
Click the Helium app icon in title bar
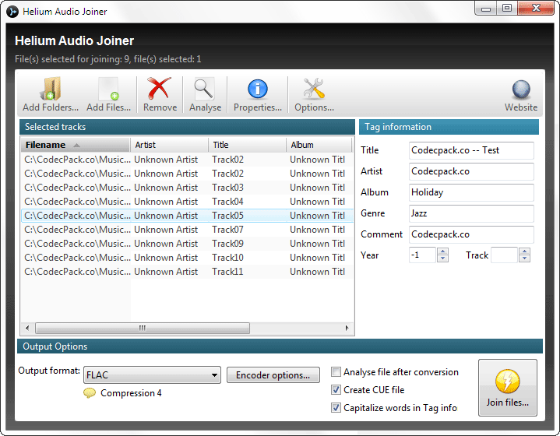pos(12,12)
